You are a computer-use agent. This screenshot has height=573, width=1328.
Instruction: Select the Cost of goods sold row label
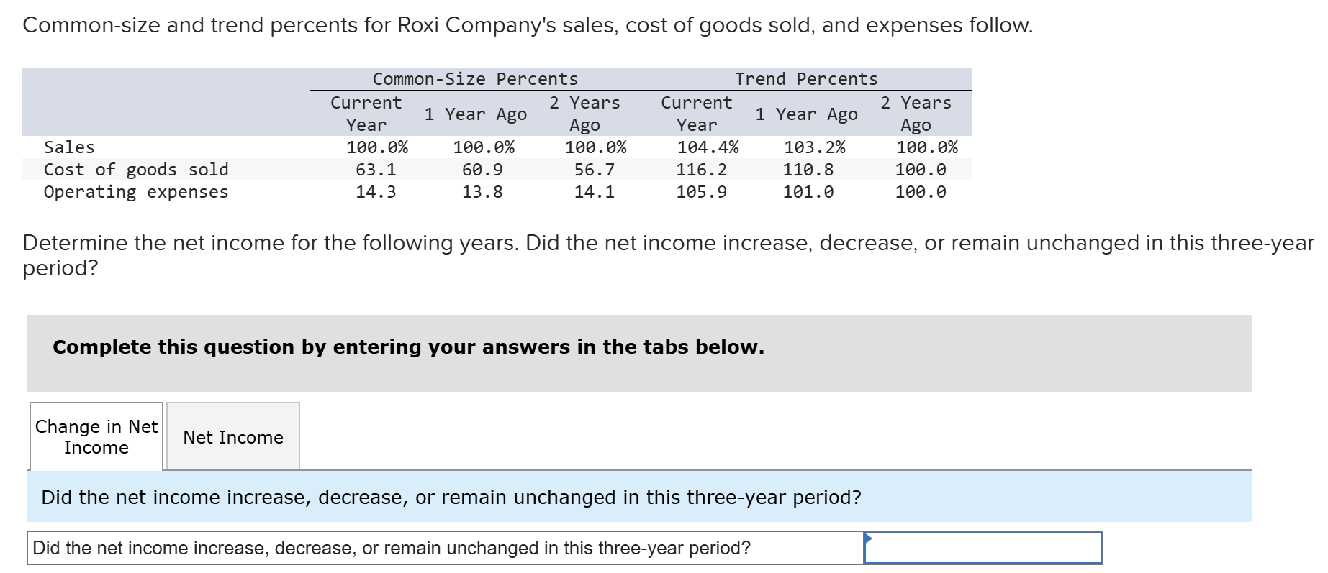point(135,169)
